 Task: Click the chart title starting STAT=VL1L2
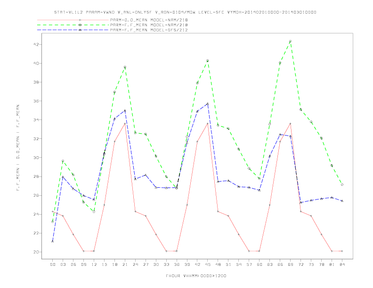[185, 12]
